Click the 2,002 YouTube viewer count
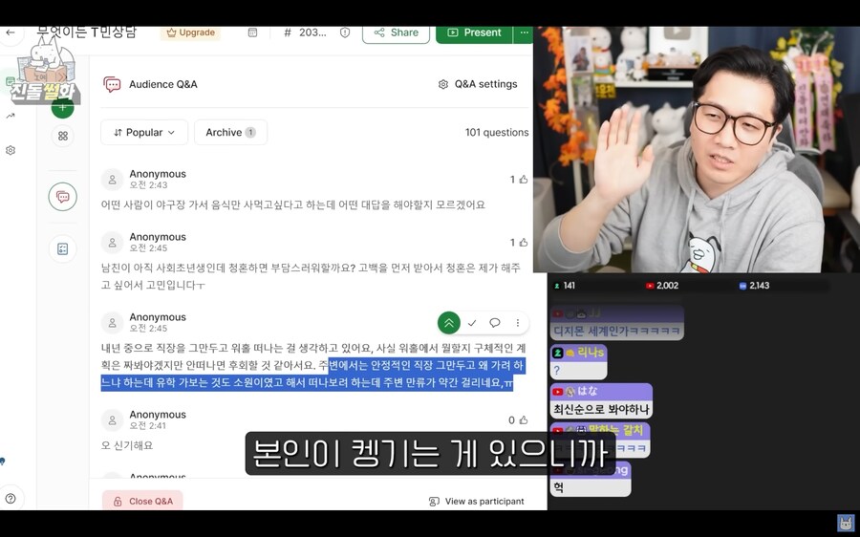The width and height of the screenshot is (860, 537). point(662,286)
